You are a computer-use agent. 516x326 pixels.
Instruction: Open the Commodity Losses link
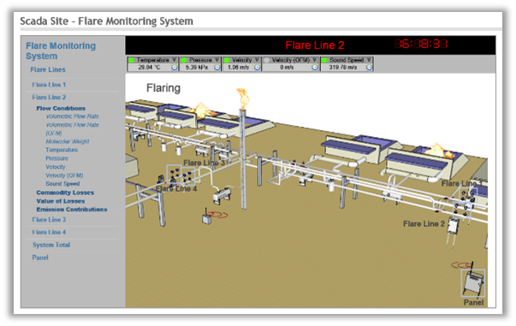(65, 193)
